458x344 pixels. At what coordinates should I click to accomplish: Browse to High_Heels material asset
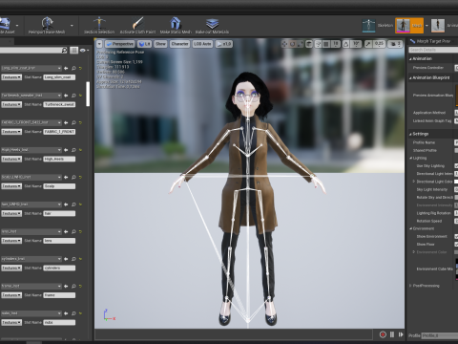pos(73,150)
